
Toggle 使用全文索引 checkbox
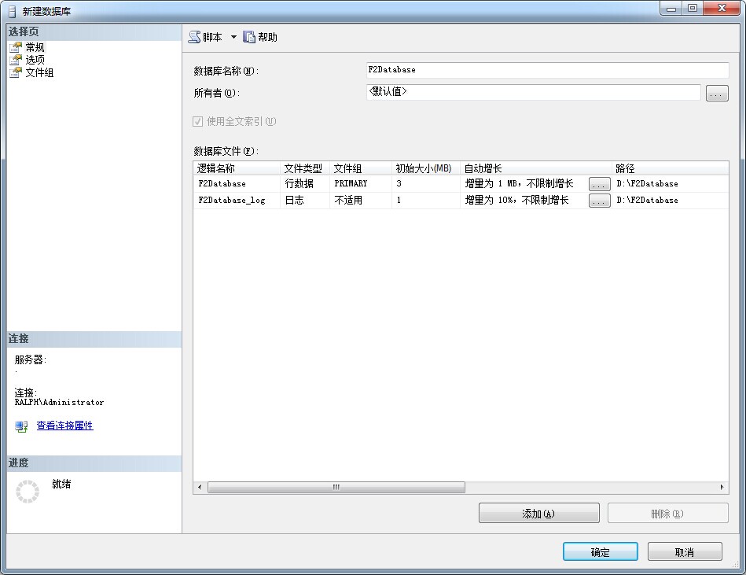point(197,121)
